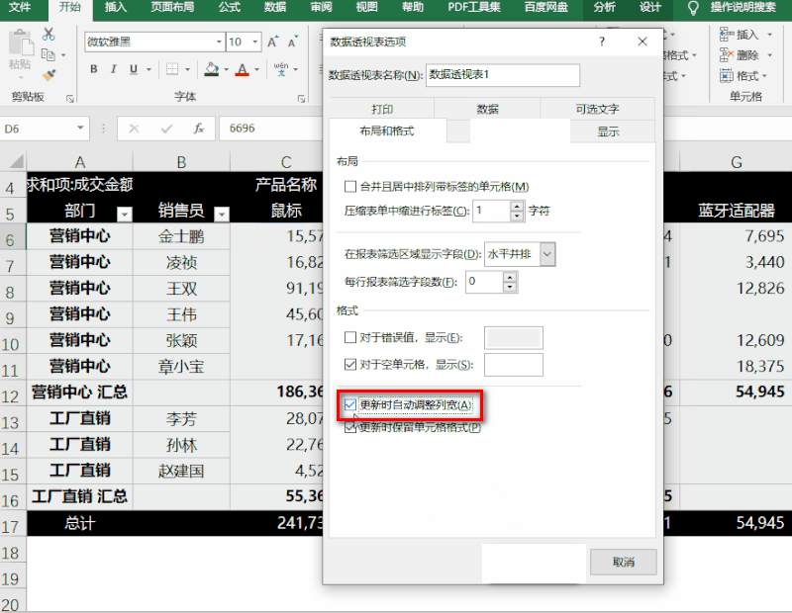This screenshot has height=613, width=792.
Task: Open the 打印 tab in dialog
Action: click(382, 109)
